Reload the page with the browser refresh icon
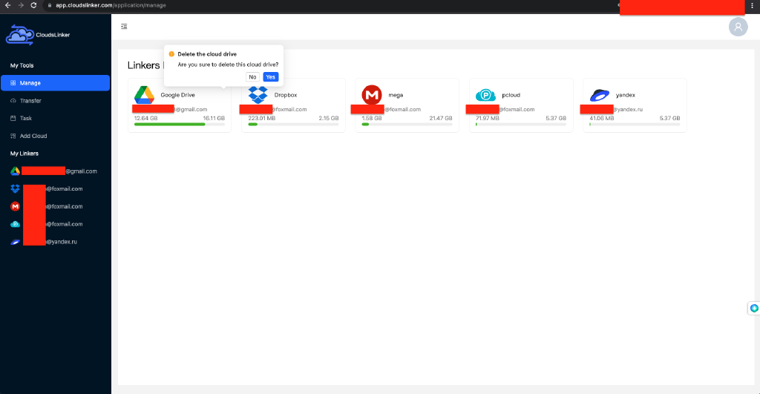The width and height of the screenshot is (760, 394). [33, 5]
